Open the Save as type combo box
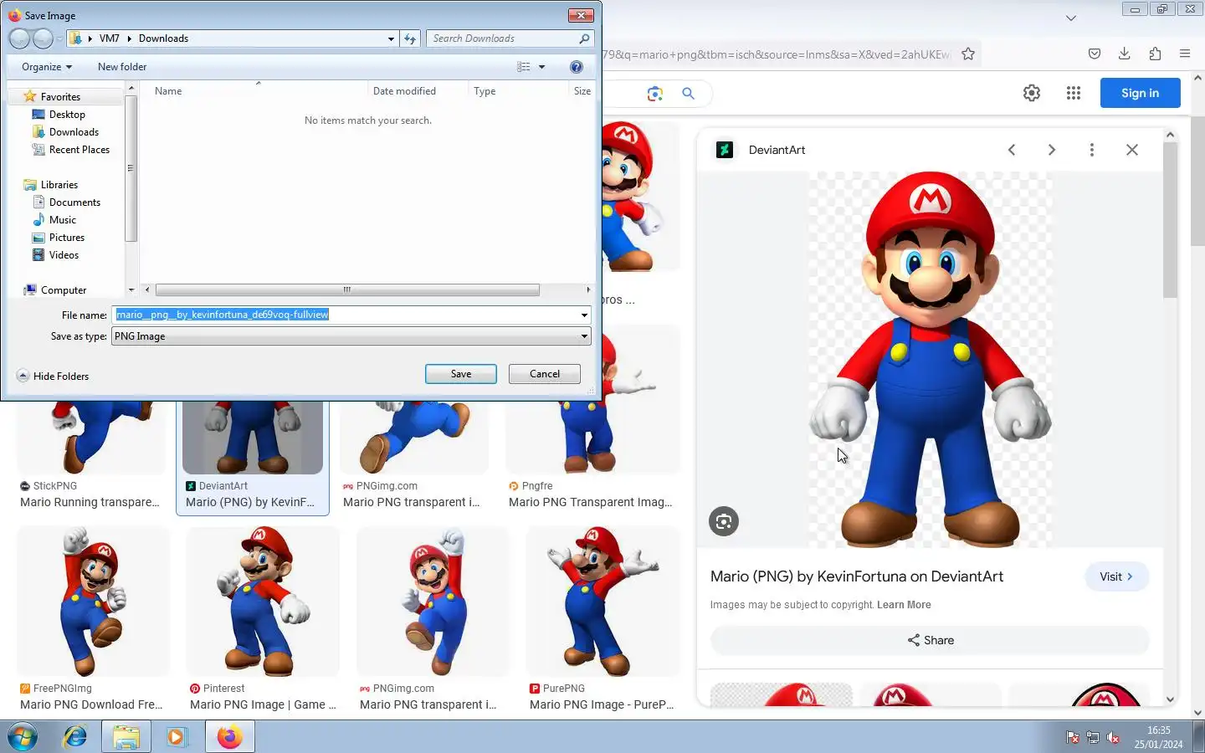The width and height of the screenshot is (1205, 753). [351, 336]
